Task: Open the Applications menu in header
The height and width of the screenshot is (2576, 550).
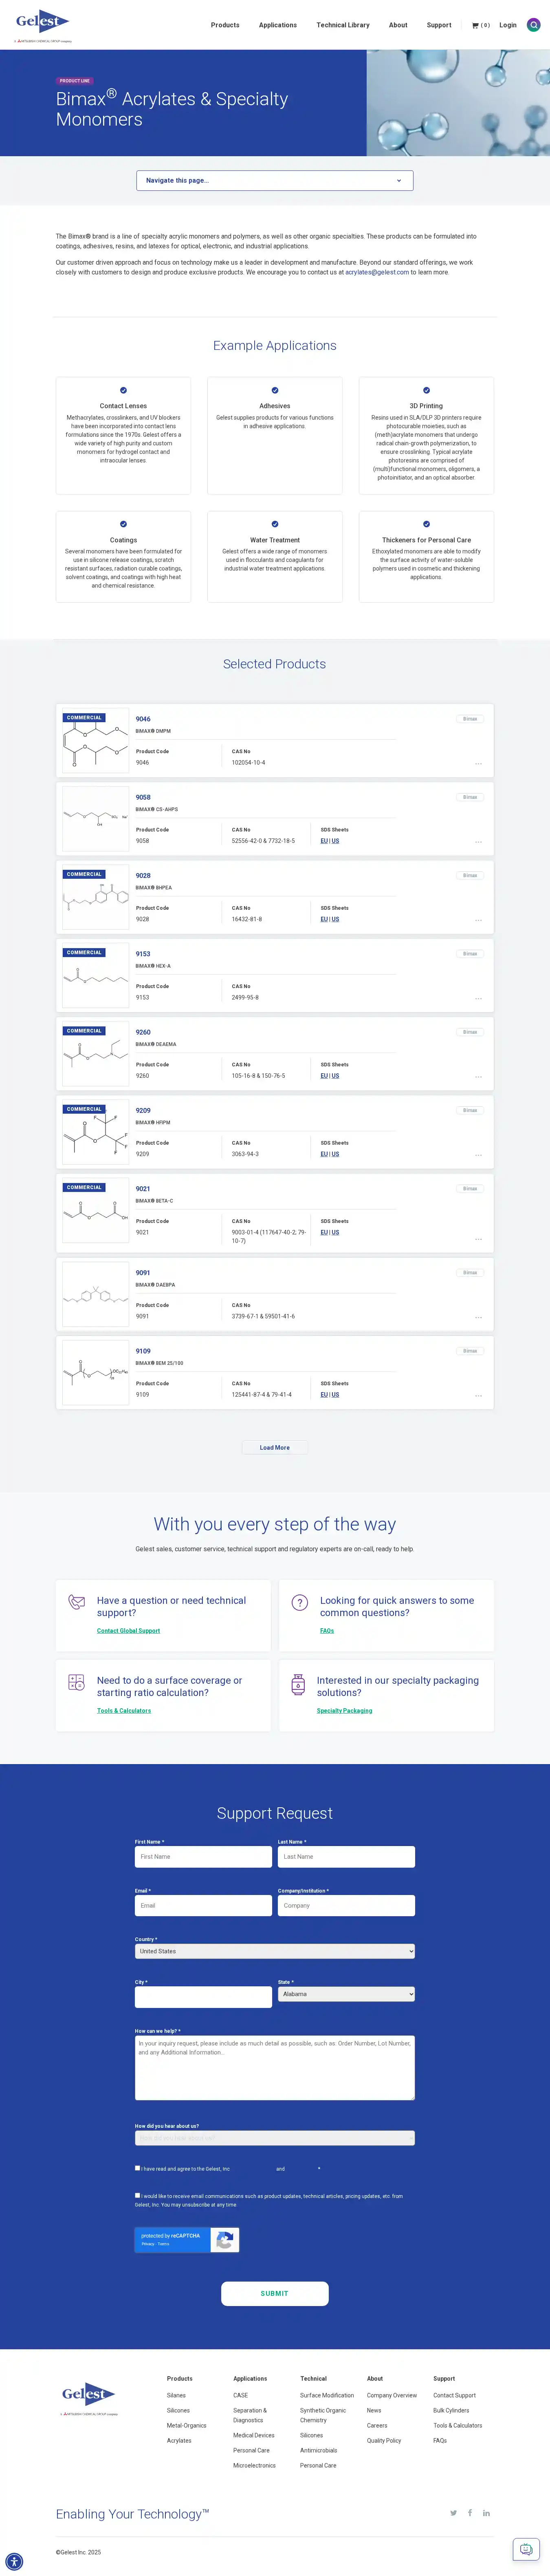Action: [x=277, y=25]
